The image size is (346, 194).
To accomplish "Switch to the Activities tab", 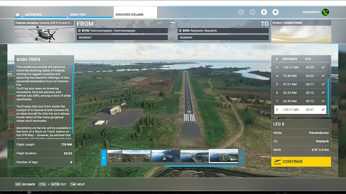I will click(x=33, y=14).
